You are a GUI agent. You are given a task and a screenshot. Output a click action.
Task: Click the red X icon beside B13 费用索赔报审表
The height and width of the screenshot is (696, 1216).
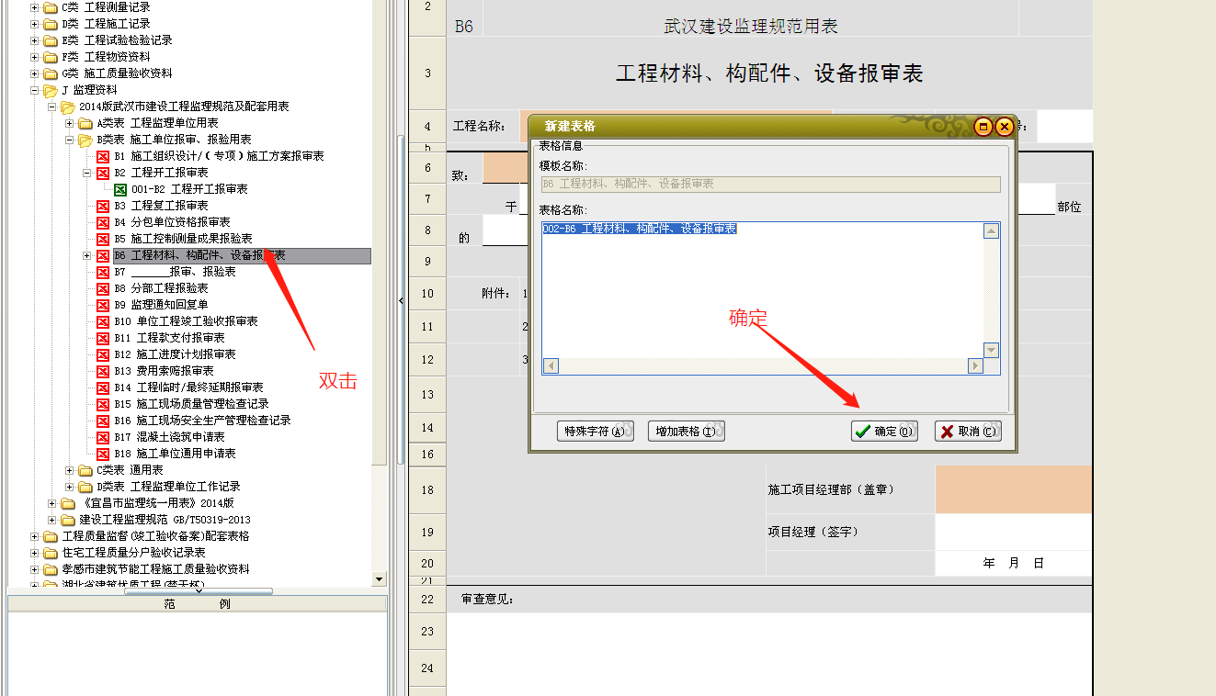pyautogui.click(x=103, y=371)
